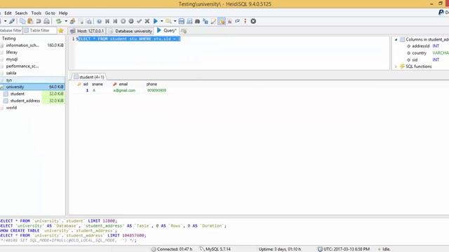Click the email column header
The height and width of the screenshot is (252, 449).
(x=123, y=84)
